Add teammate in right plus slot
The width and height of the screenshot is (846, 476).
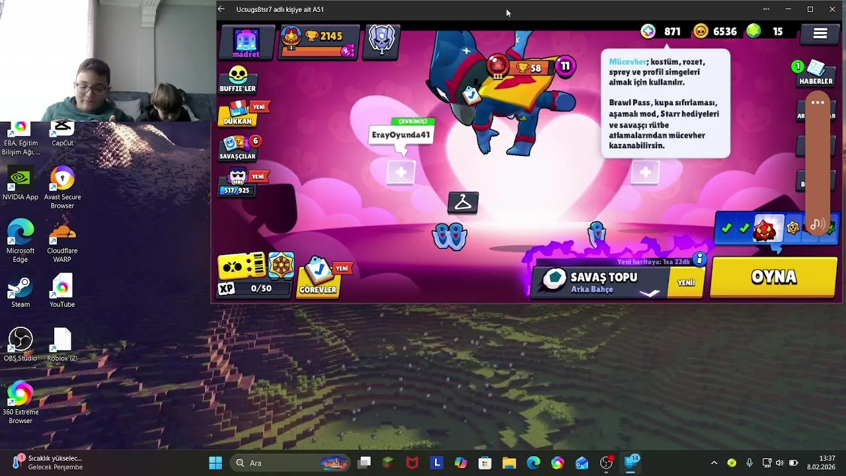click(645, 173)
